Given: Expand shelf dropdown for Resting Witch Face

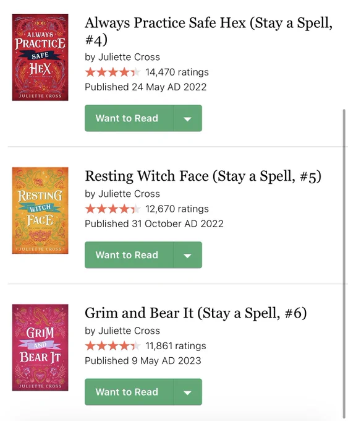Looking at the screenshot, I should 188,255.
